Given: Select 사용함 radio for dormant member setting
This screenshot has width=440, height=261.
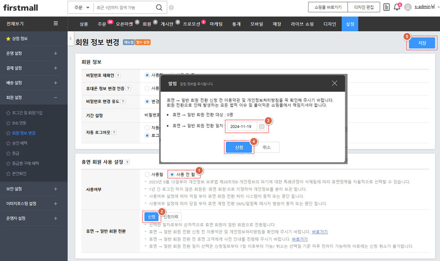Looking at the screenshot, I should tap(147, 174).
